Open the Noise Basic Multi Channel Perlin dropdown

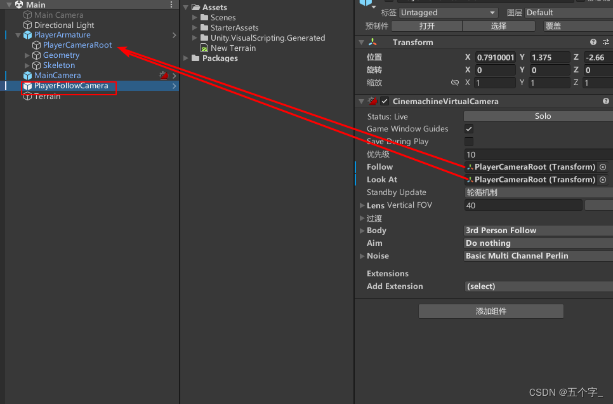pos(538,256)
